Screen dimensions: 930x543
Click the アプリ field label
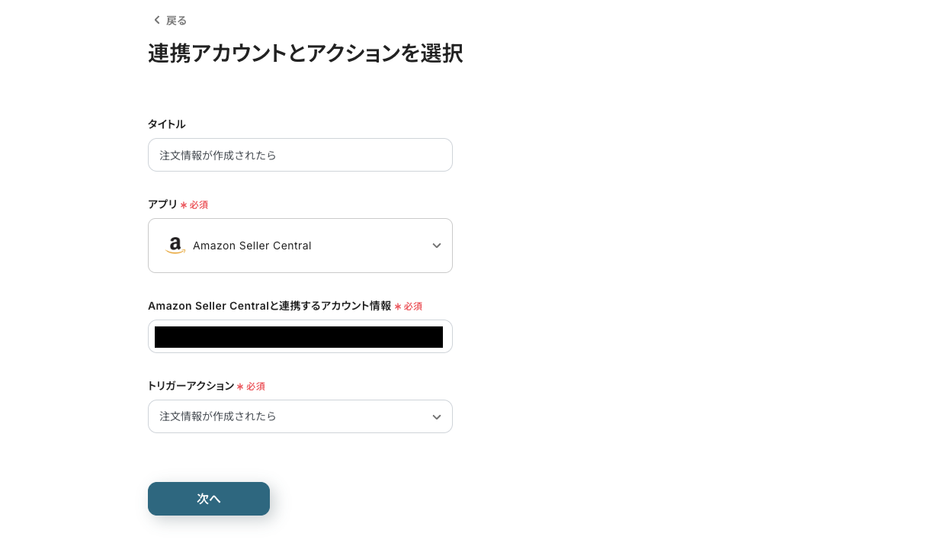(162, 204)
